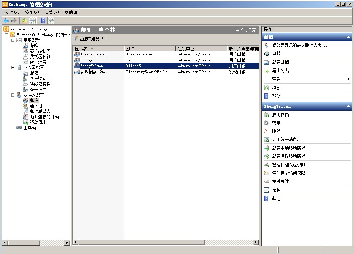Collapse the 邮箱 actions section chevron
This screenshot has height=254, width=354.
tap(348, 37)
